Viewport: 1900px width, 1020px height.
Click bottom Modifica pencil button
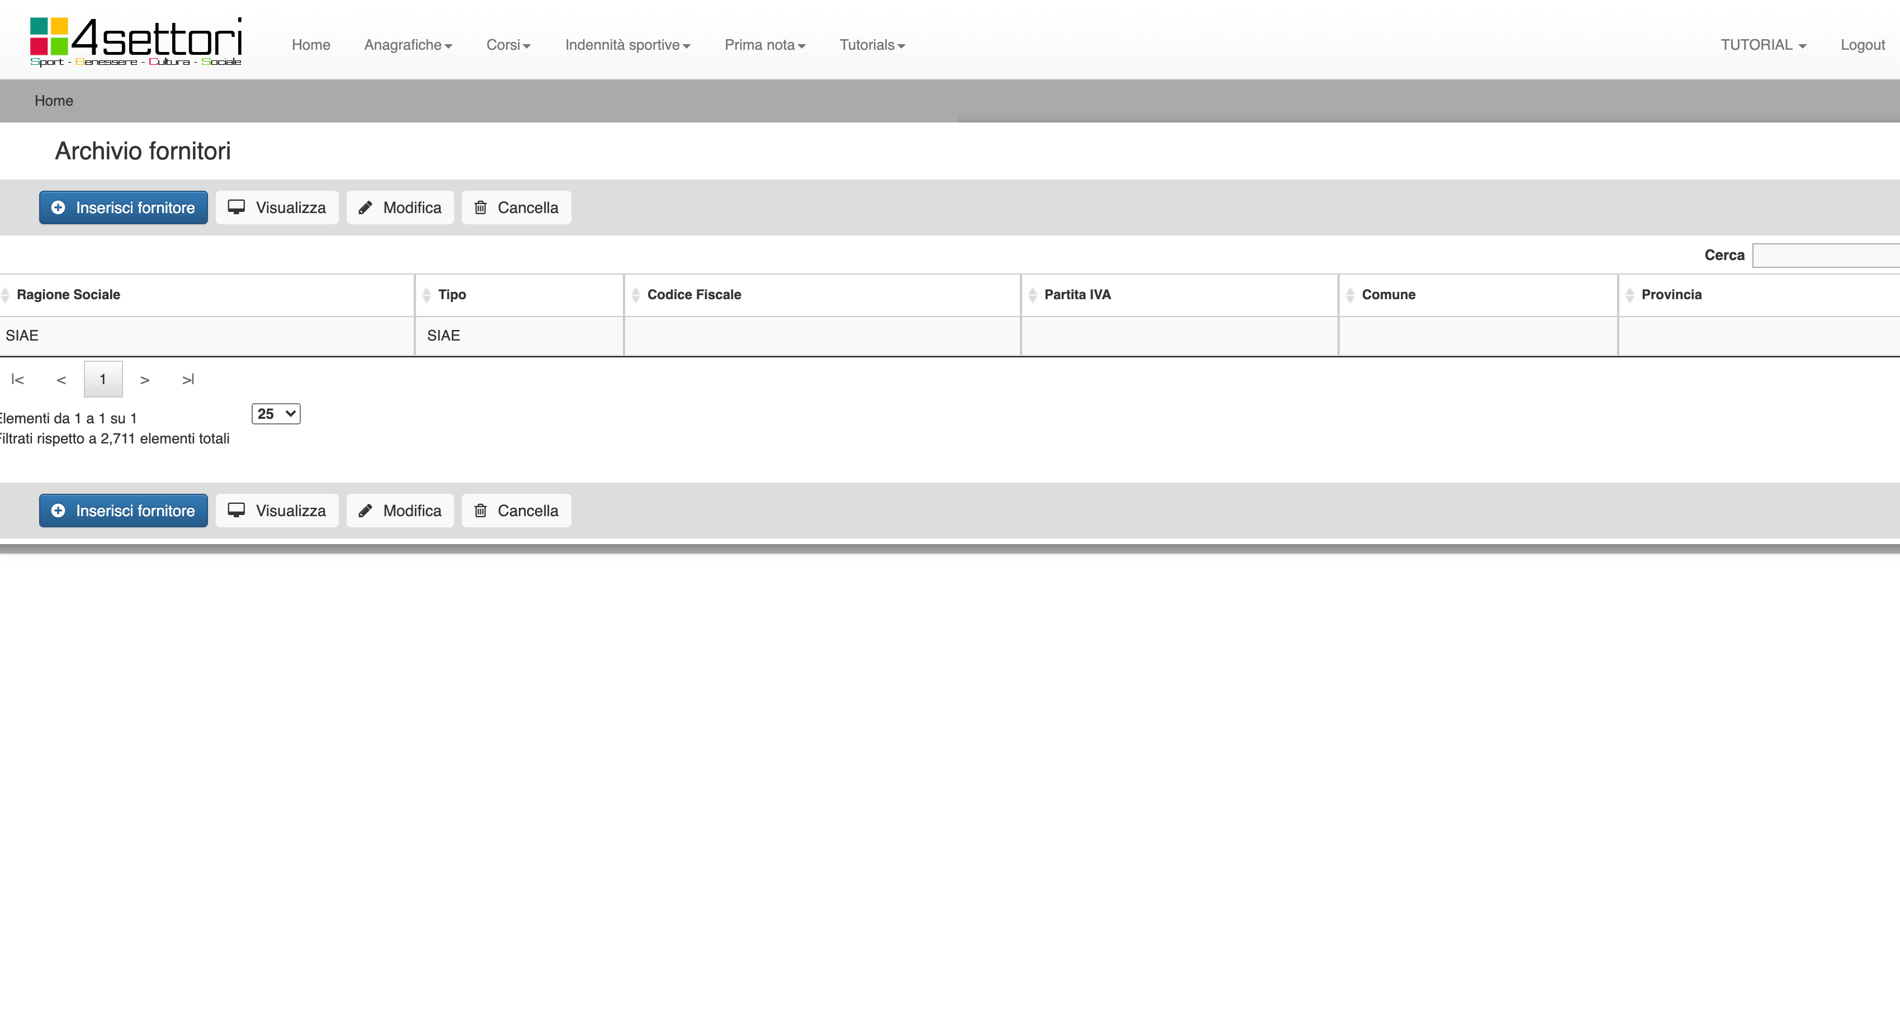pyautogui.click(x=400, y=511)
